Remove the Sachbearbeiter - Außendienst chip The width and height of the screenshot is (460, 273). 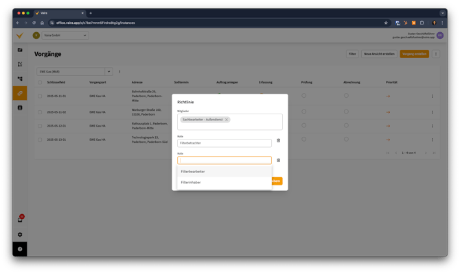tap(227, 120)
